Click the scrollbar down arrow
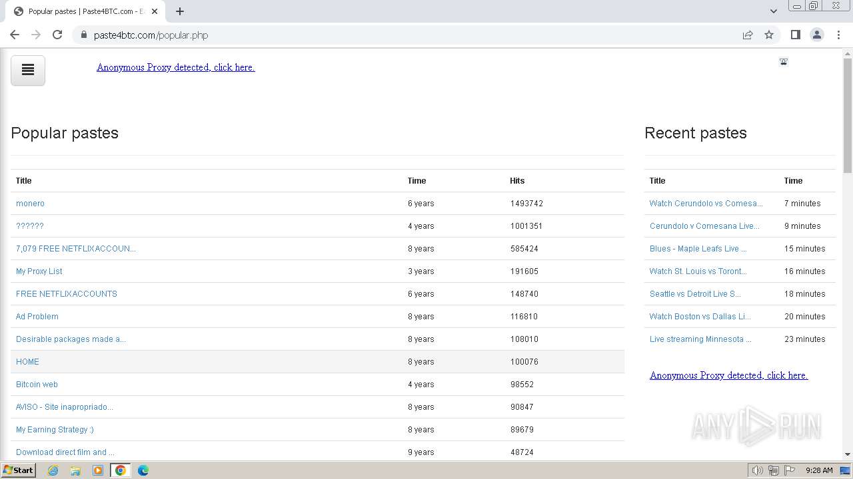The height and width of the screenshot is (479, 853). [848, 454]
